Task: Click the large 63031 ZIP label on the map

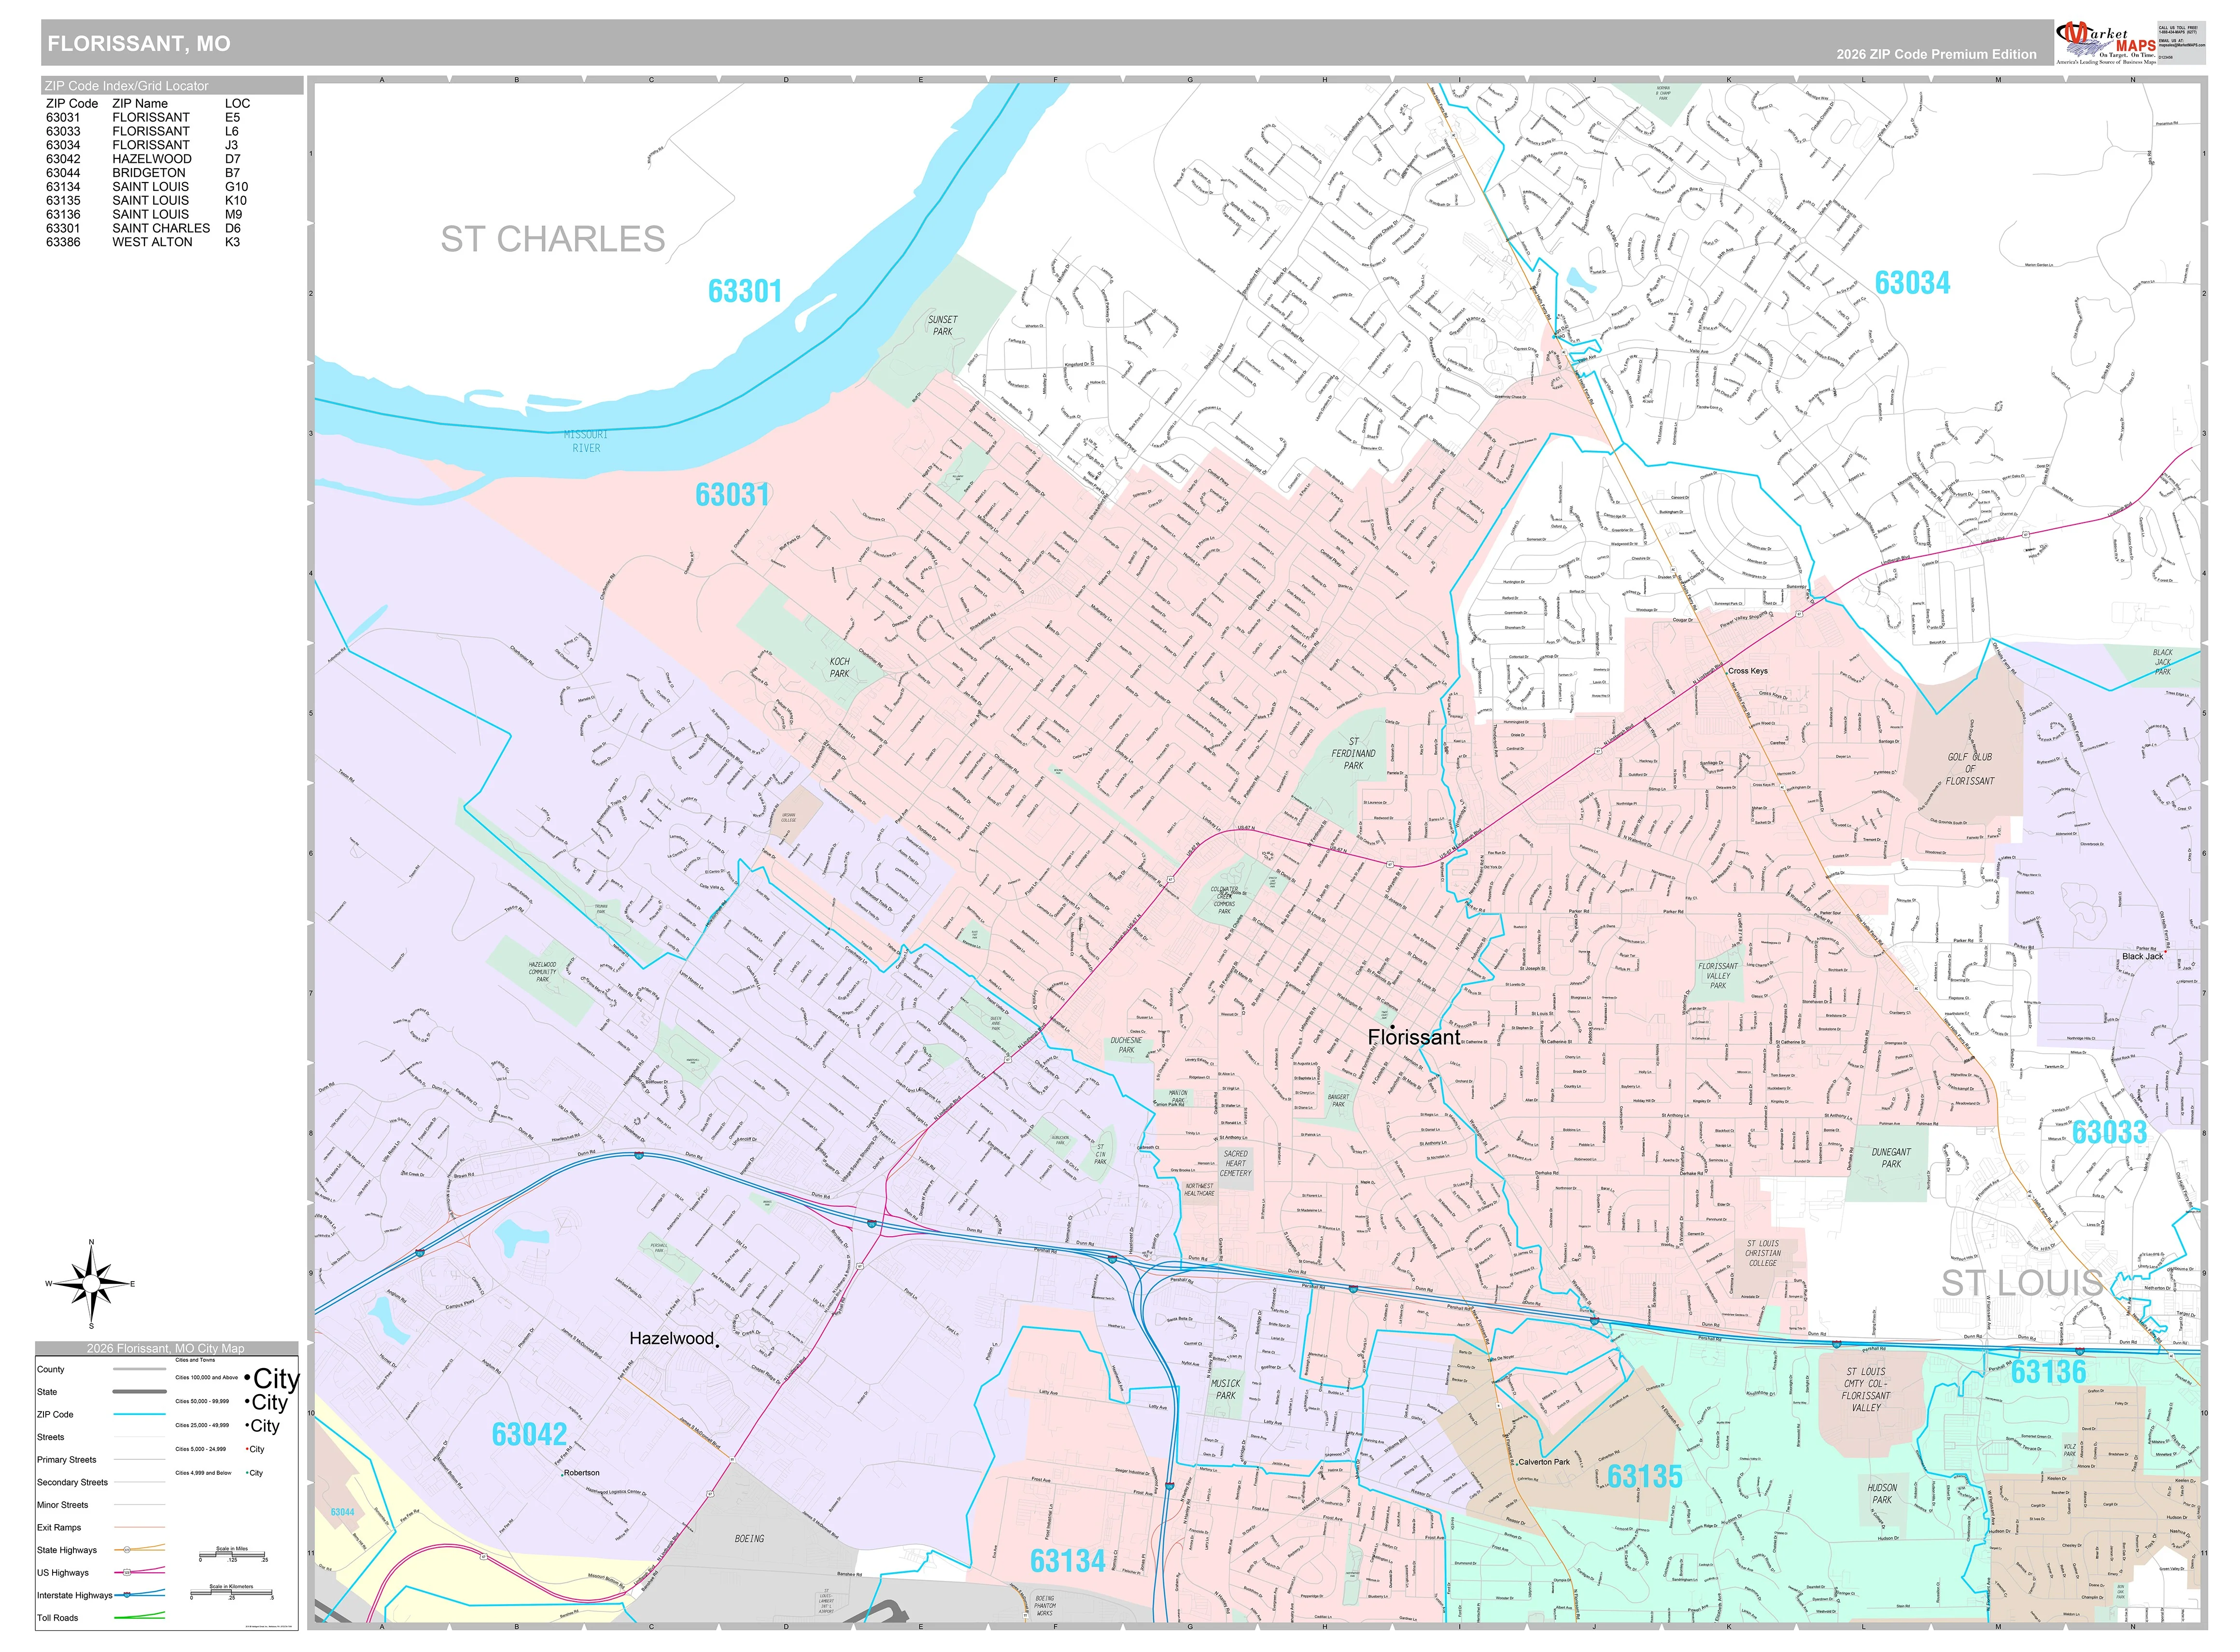Action: coord(733,495)
